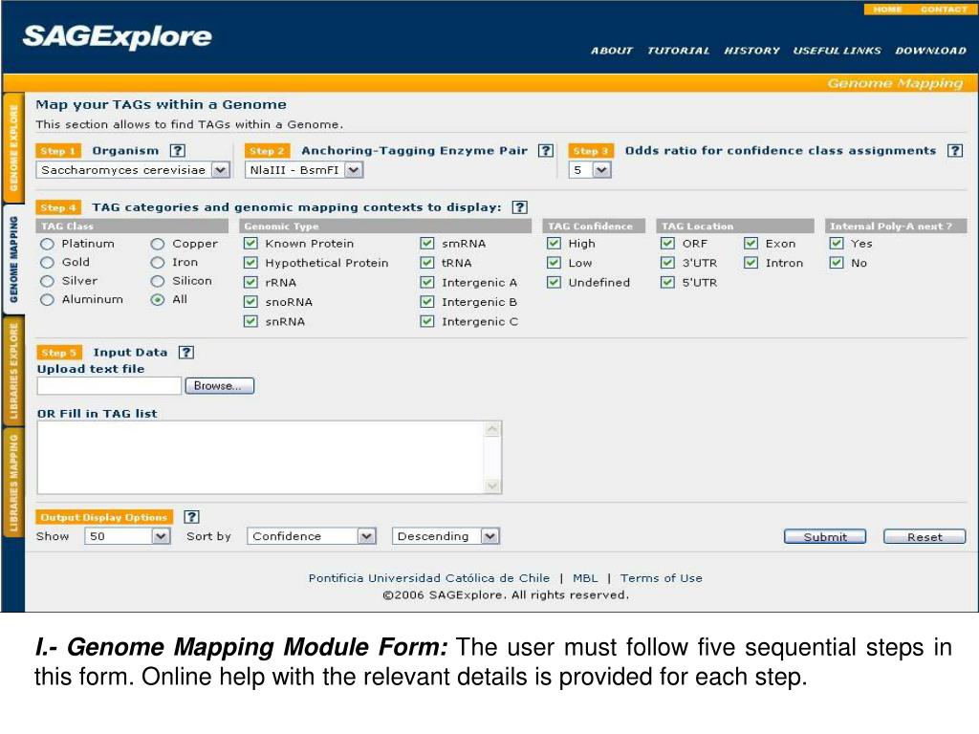Open the MBL footer link
The width and height of the screenshot is (979, 734).
click(x=585, y=578)
